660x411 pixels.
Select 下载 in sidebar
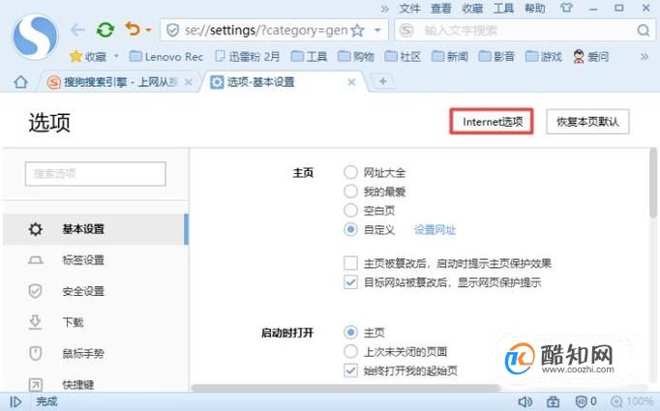click(x=96, y=322)
